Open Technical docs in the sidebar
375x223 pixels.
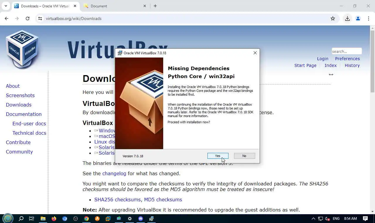click(x=29, y=133)
